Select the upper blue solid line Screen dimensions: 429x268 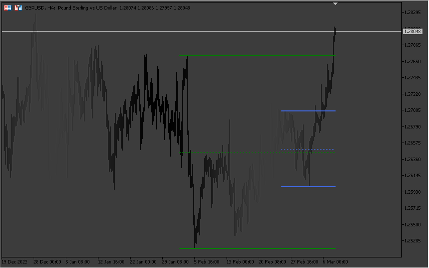pyautogui.click(x=308, y=111)
